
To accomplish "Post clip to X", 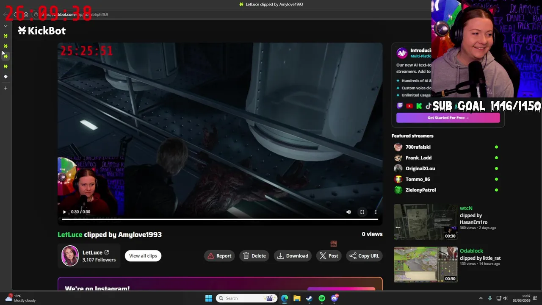I will pyautogui.click(x=329, y=256).
